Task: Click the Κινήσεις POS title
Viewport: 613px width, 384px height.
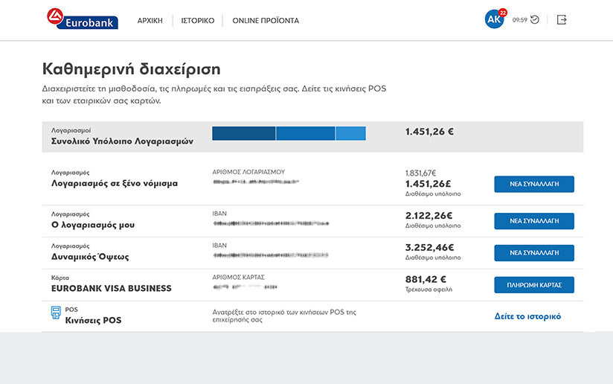Action: click(93, 320)
